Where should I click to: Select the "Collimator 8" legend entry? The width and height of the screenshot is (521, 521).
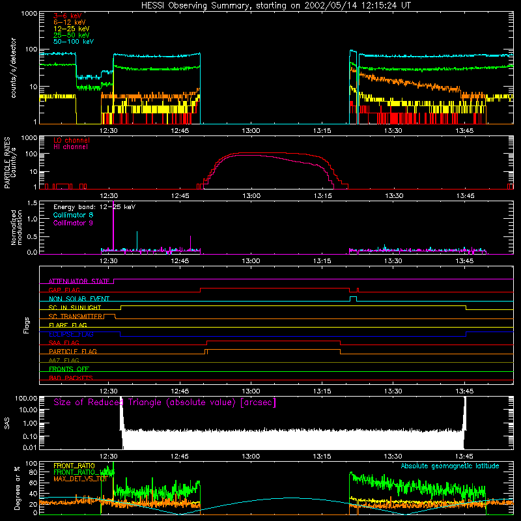[73, 215]
